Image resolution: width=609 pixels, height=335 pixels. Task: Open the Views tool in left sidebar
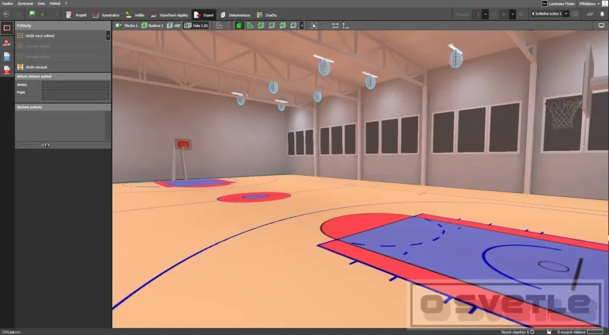point(7,28)
